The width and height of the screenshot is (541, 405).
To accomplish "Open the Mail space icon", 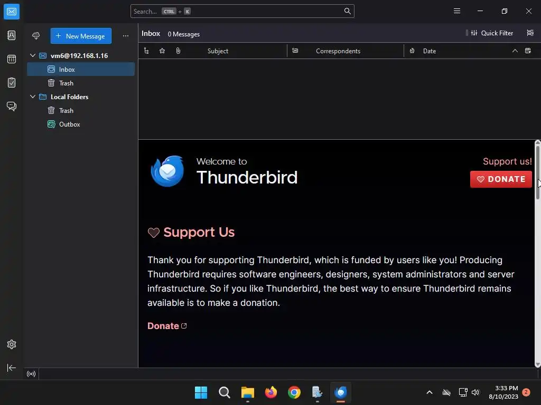I will click(x=12, y=12).
